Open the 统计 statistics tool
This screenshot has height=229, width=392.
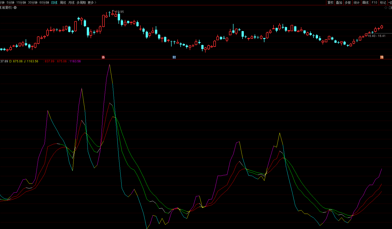coord(357,3)
